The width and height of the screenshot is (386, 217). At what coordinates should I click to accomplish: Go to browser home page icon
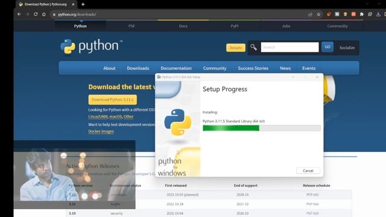point(44,14)
